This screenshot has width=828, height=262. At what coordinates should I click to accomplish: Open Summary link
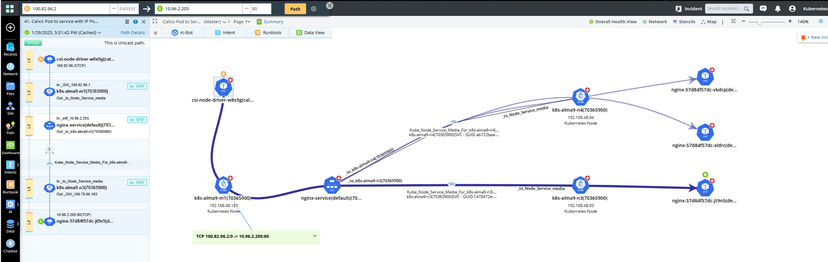coord(270,22)
